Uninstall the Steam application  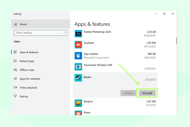pos(147,93)
